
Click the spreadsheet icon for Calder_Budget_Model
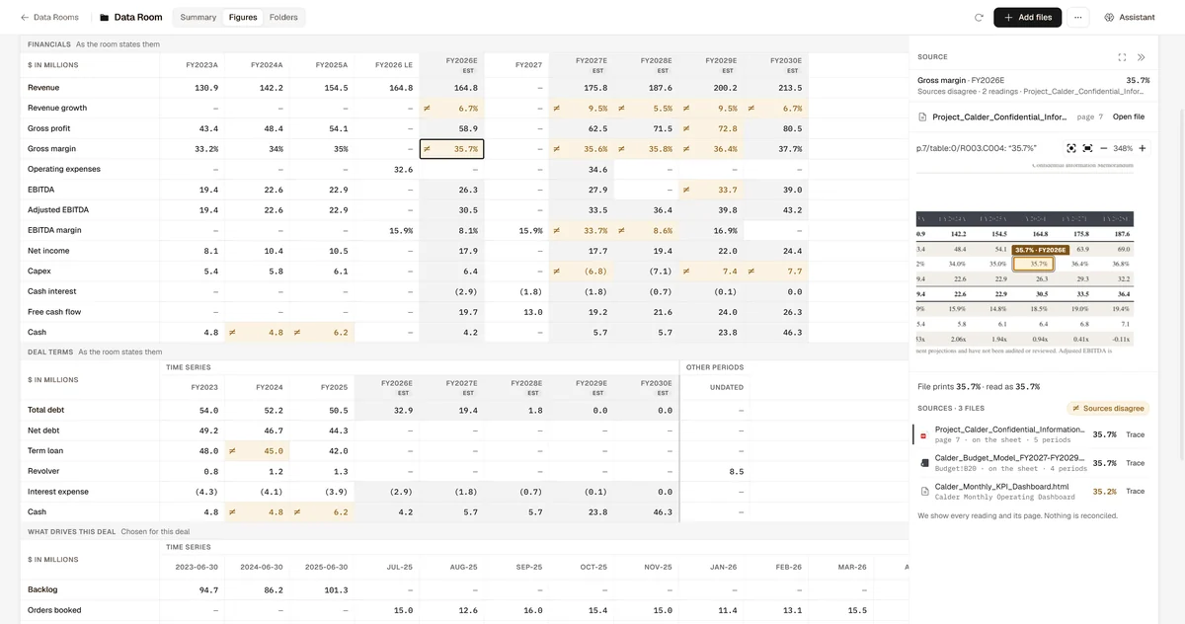tap(924, 462)
